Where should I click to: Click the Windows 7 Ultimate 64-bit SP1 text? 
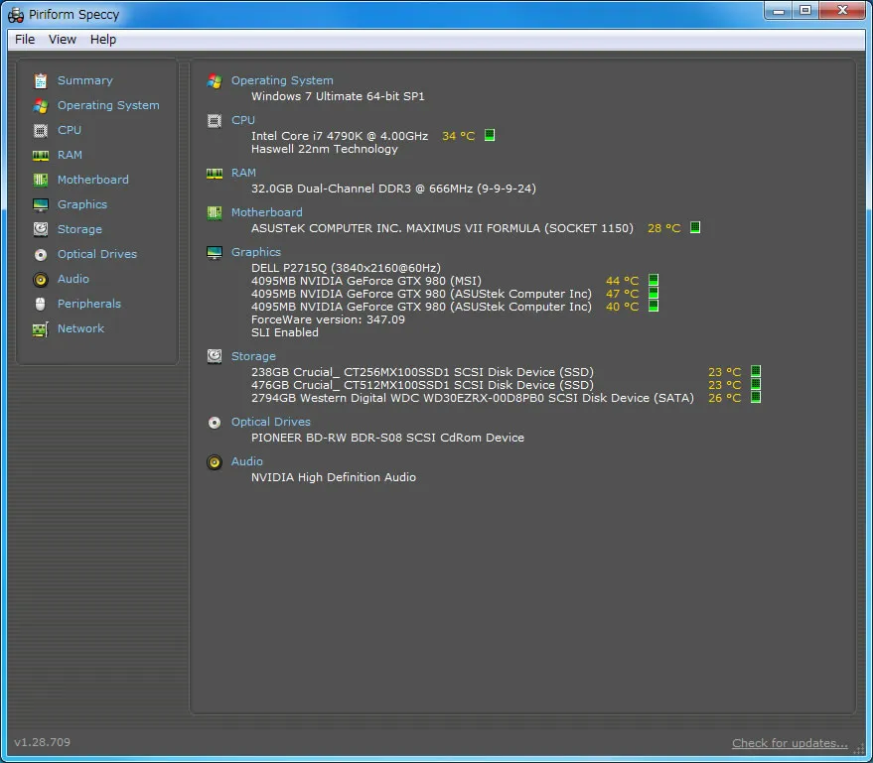pyautogui.click(x=338, y=96)
